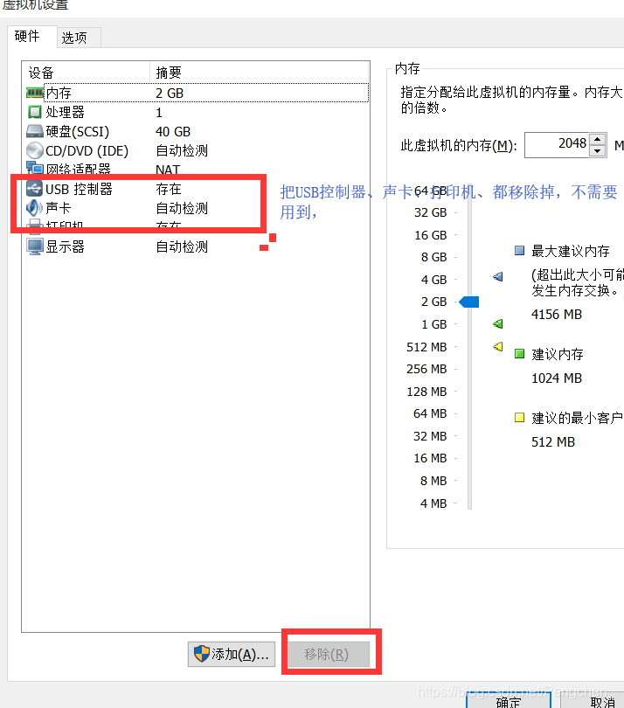Screen dimensions: 624x708
Task: Click the 16 GB slider label
Action: 430,235
